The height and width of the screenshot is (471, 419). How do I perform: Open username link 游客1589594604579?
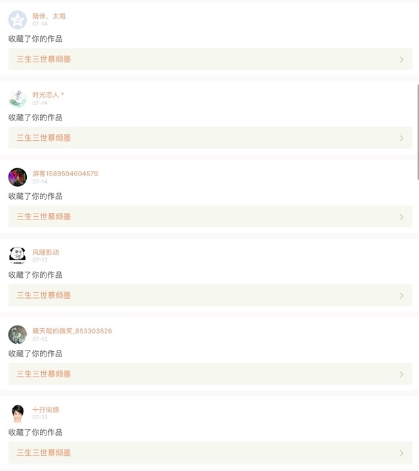tap(65, 174)
